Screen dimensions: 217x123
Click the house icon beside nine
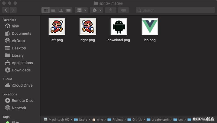[x=8, y=26]
